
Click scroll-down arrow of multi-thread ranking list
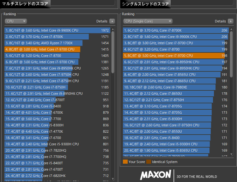[x=113, y=179]
